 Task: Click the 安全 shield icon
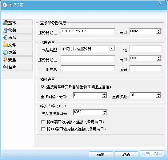pyautogui.click(x=5, y=60)
